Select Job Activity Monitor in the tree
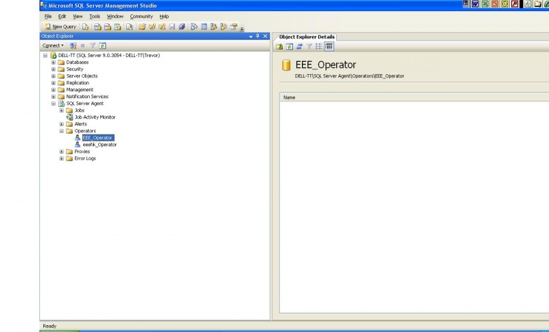 point(95,117)
